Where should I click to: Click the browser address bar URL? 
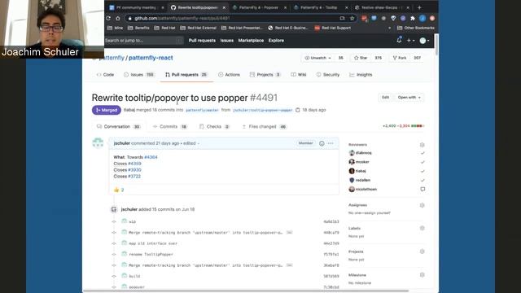click(x=182, y=18)
